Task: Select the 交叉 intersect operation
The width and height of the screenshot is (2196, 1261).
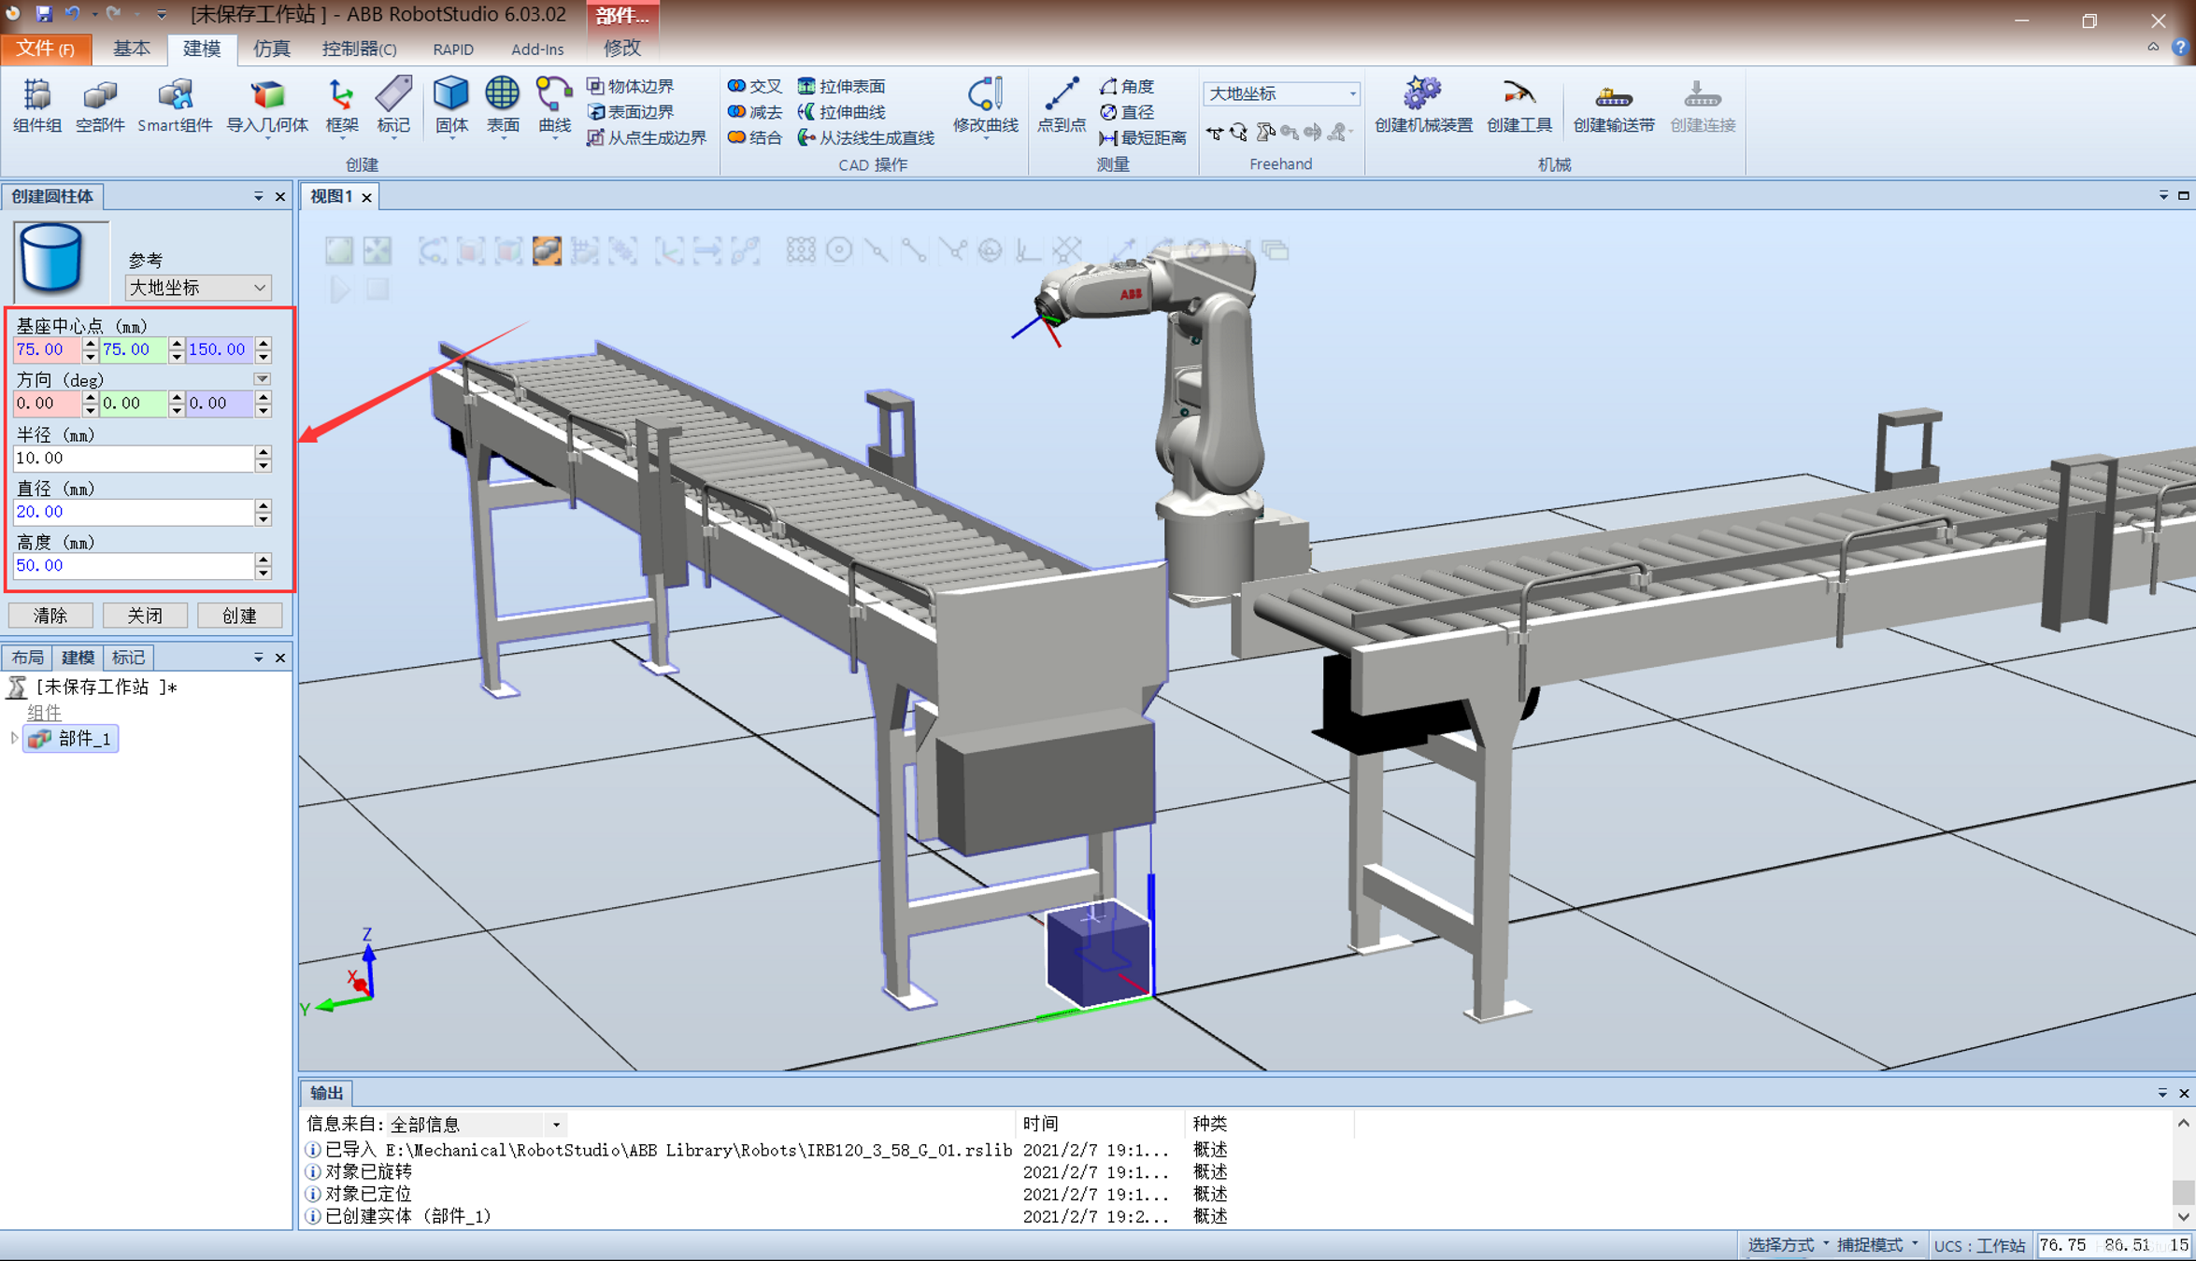Action: point(755,86)
